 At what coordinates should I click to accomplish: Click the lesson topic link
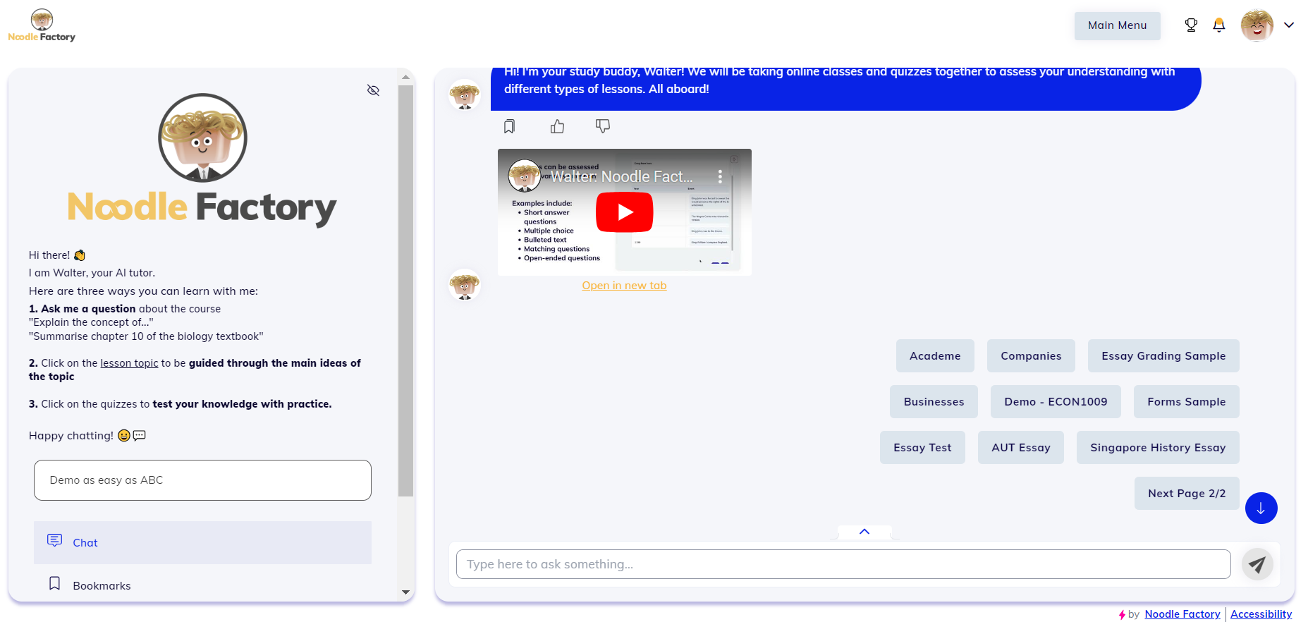tap(129, 363)
